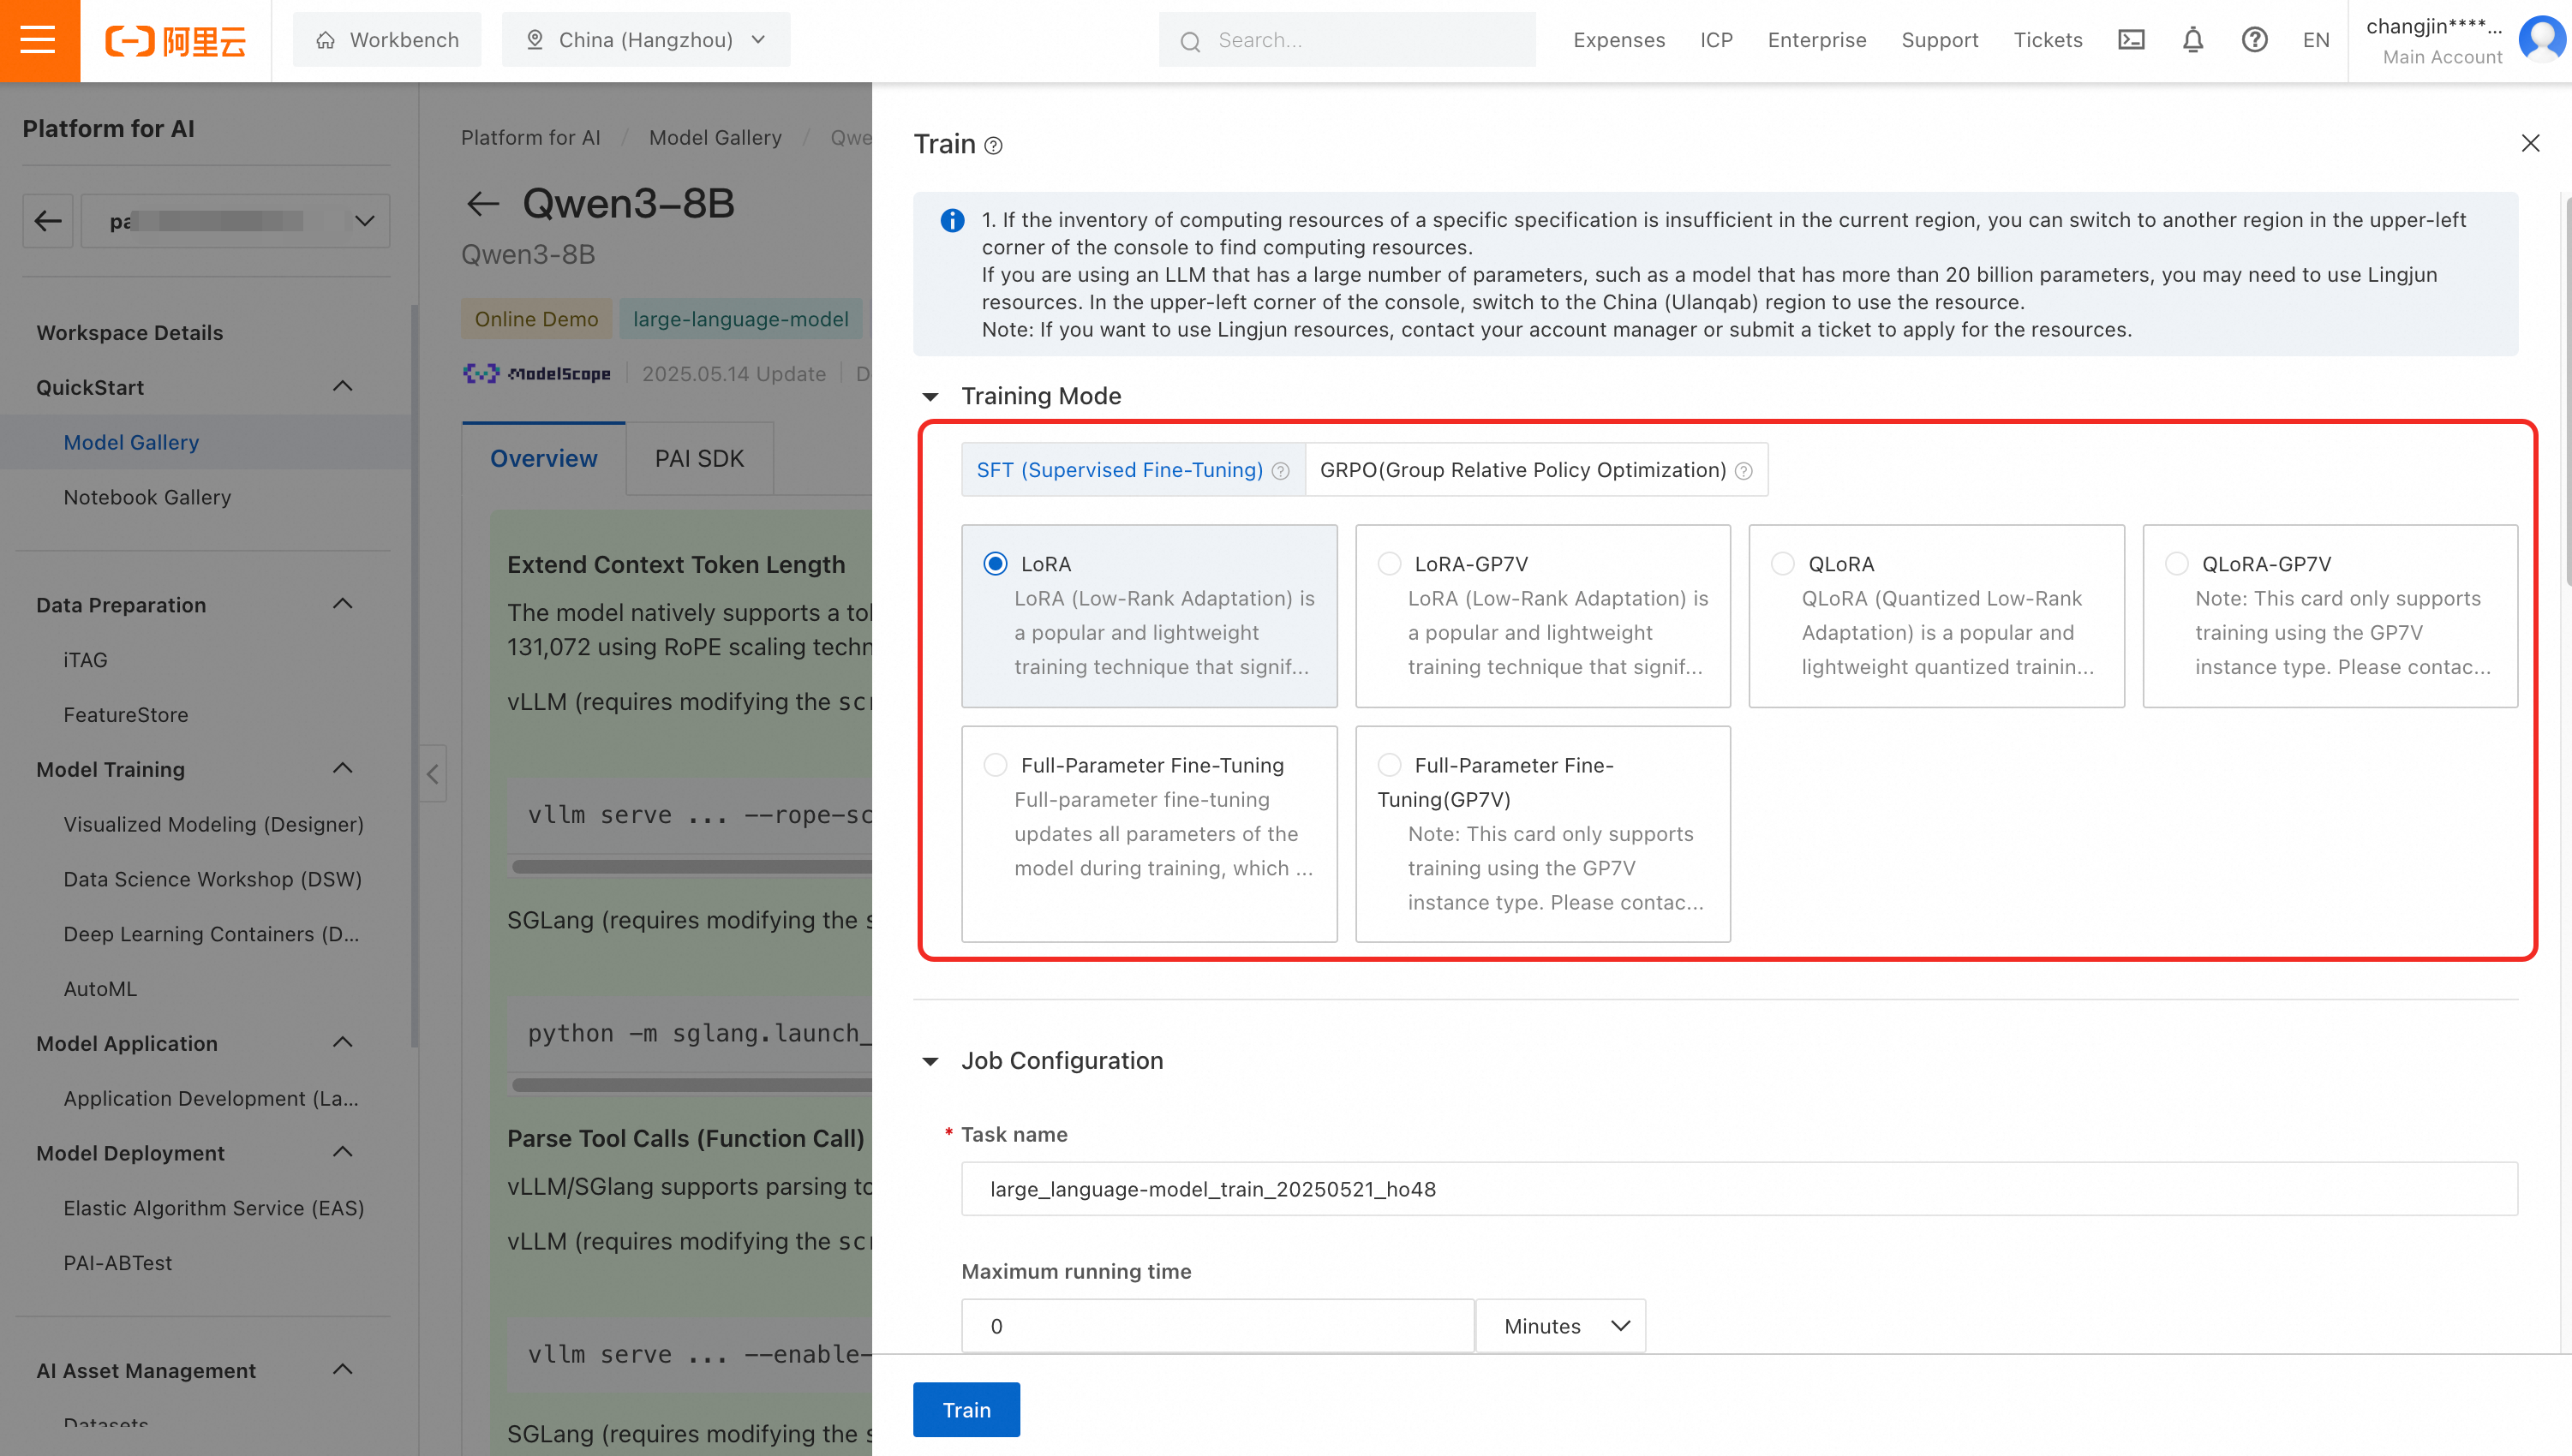Open the notifications bell
This screenshot has height=1456, width=2572.
(x=2192, y=40)
